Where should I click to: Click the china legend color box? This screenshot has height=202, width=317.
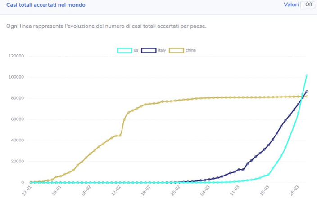pyautogui.click(x=177, y=50)
